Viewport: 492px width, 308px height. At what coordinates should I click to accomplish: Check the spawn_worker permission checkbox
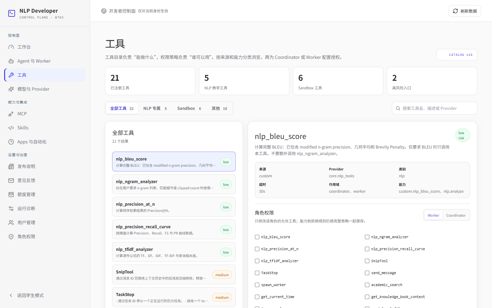pos(257,285)
